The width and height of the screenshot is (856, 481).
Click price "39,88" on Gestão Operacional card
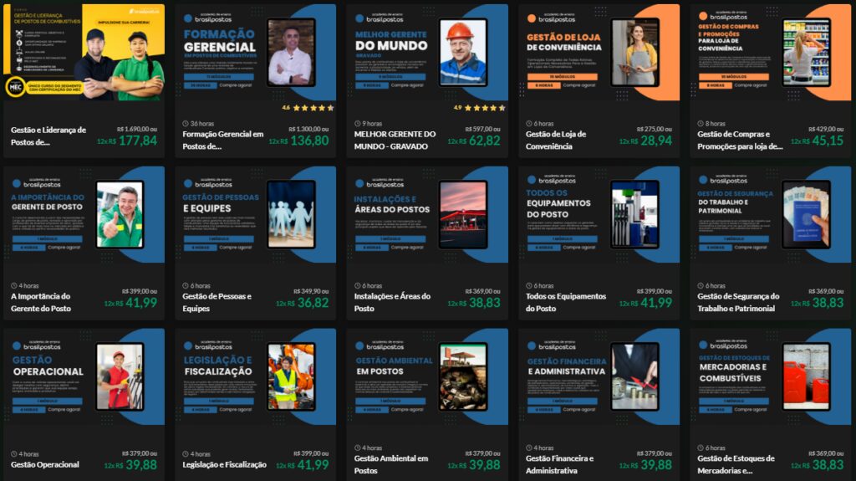(x=141, y=465)
